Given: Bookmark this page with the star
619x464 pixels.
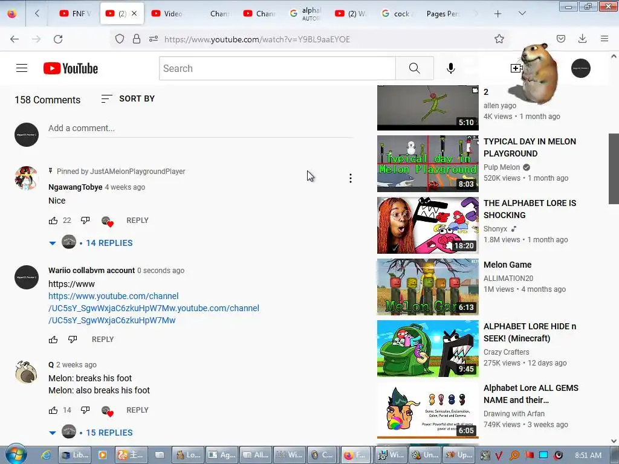Looking at the screenshot, I should tap(499, 39).
